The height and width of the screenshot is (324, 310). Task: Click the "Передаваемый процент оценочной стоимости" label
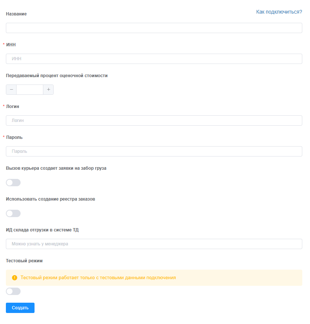point(57,76)
